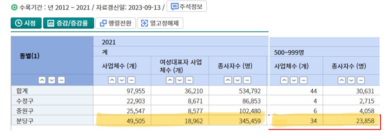Click the 행렬전환 pivot button
Screen dimensions: 388x137
115,23
